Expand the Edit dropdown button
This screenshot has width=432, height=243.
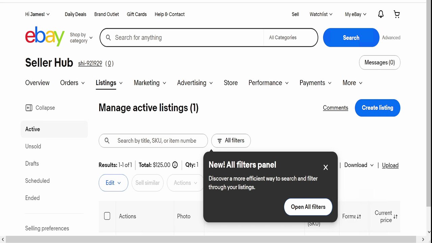(x=113, y=183)
